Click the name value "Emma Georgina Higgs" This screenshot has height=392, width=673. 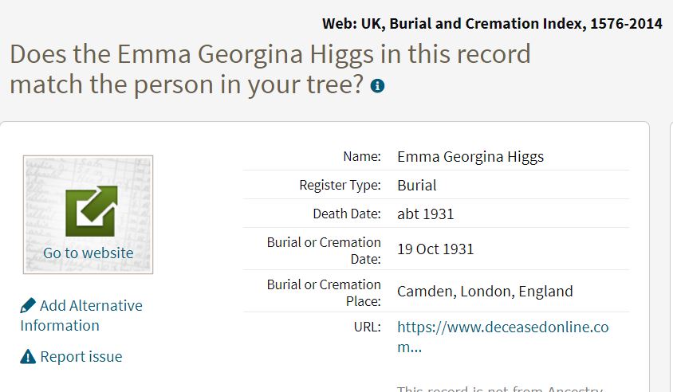pos(470,156)
